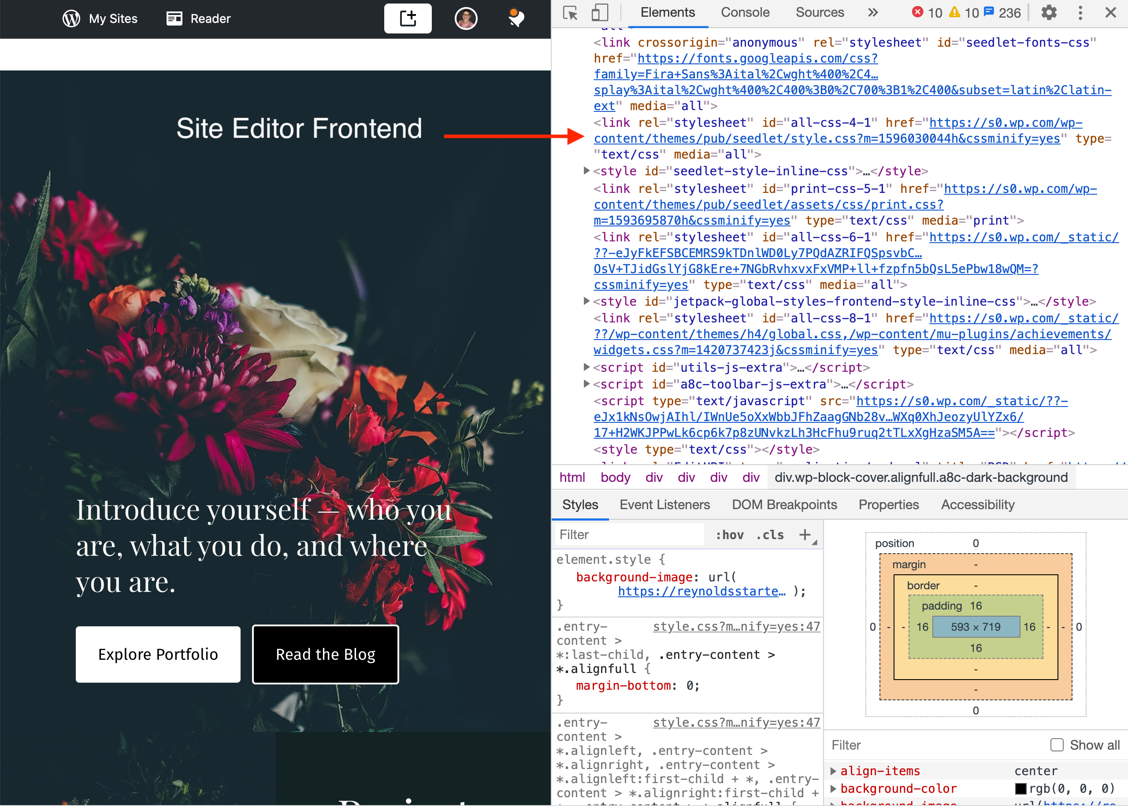Switch to the Elements tab
1128x806 pixels.
[x=667, y=12]
